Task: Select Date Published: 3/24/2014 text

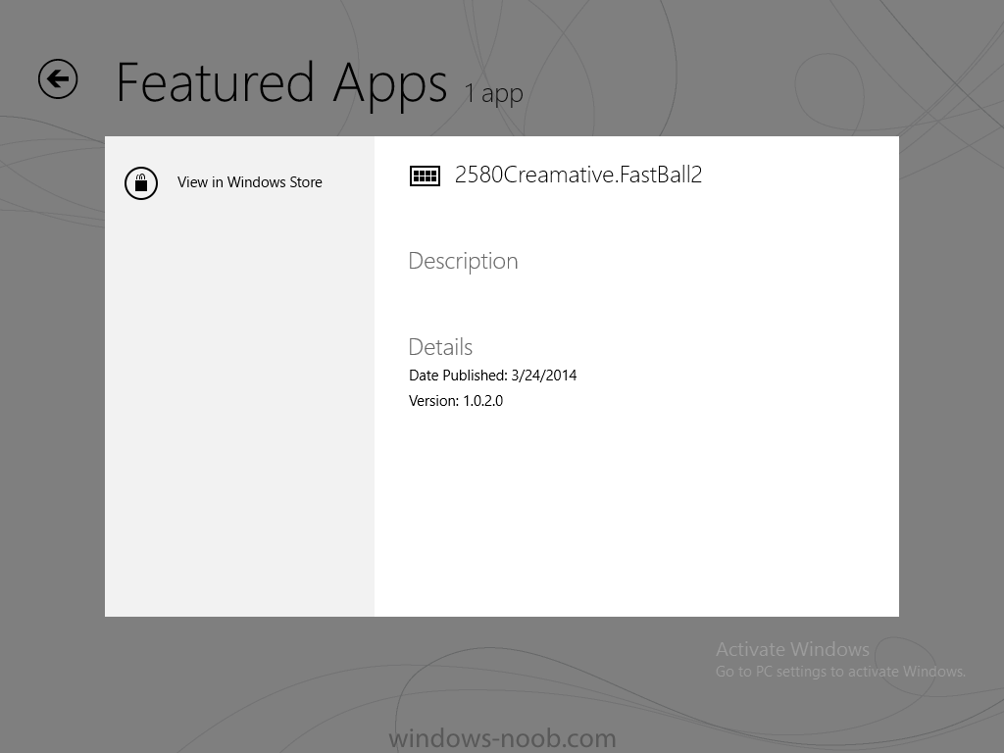Action: [492, 376]
